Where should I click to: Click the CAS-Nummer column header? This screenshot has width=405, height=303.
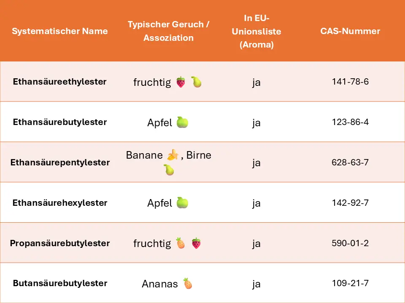point(350,31)
